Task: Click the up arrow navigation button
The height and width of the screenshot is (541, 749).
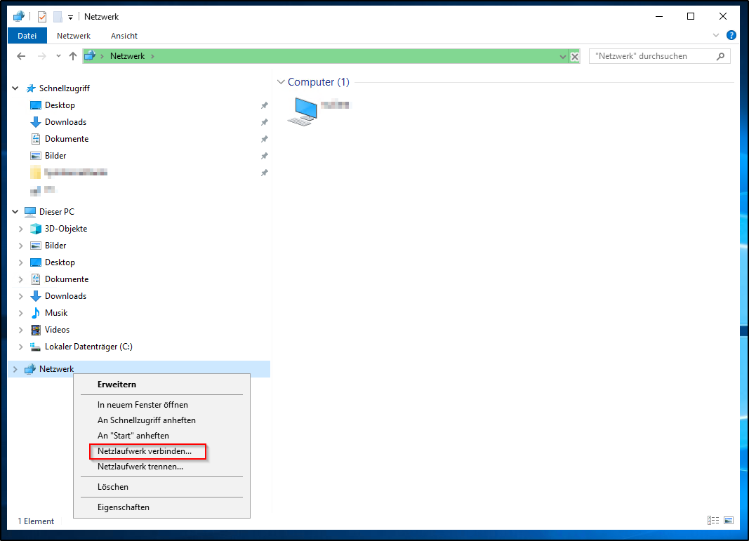Action: [73, 56]
